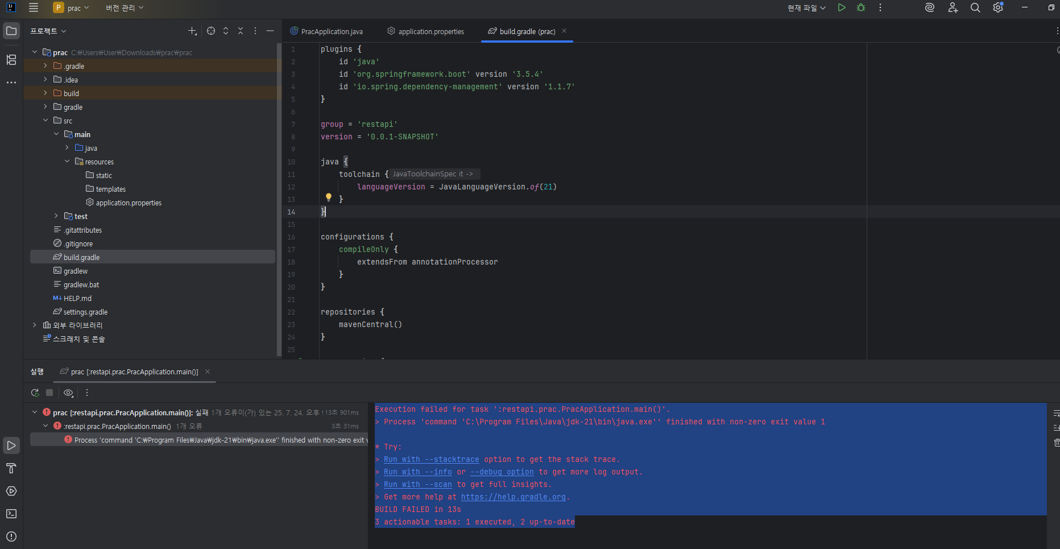
Task: Open more run actions menu
Action: point(880,7)
